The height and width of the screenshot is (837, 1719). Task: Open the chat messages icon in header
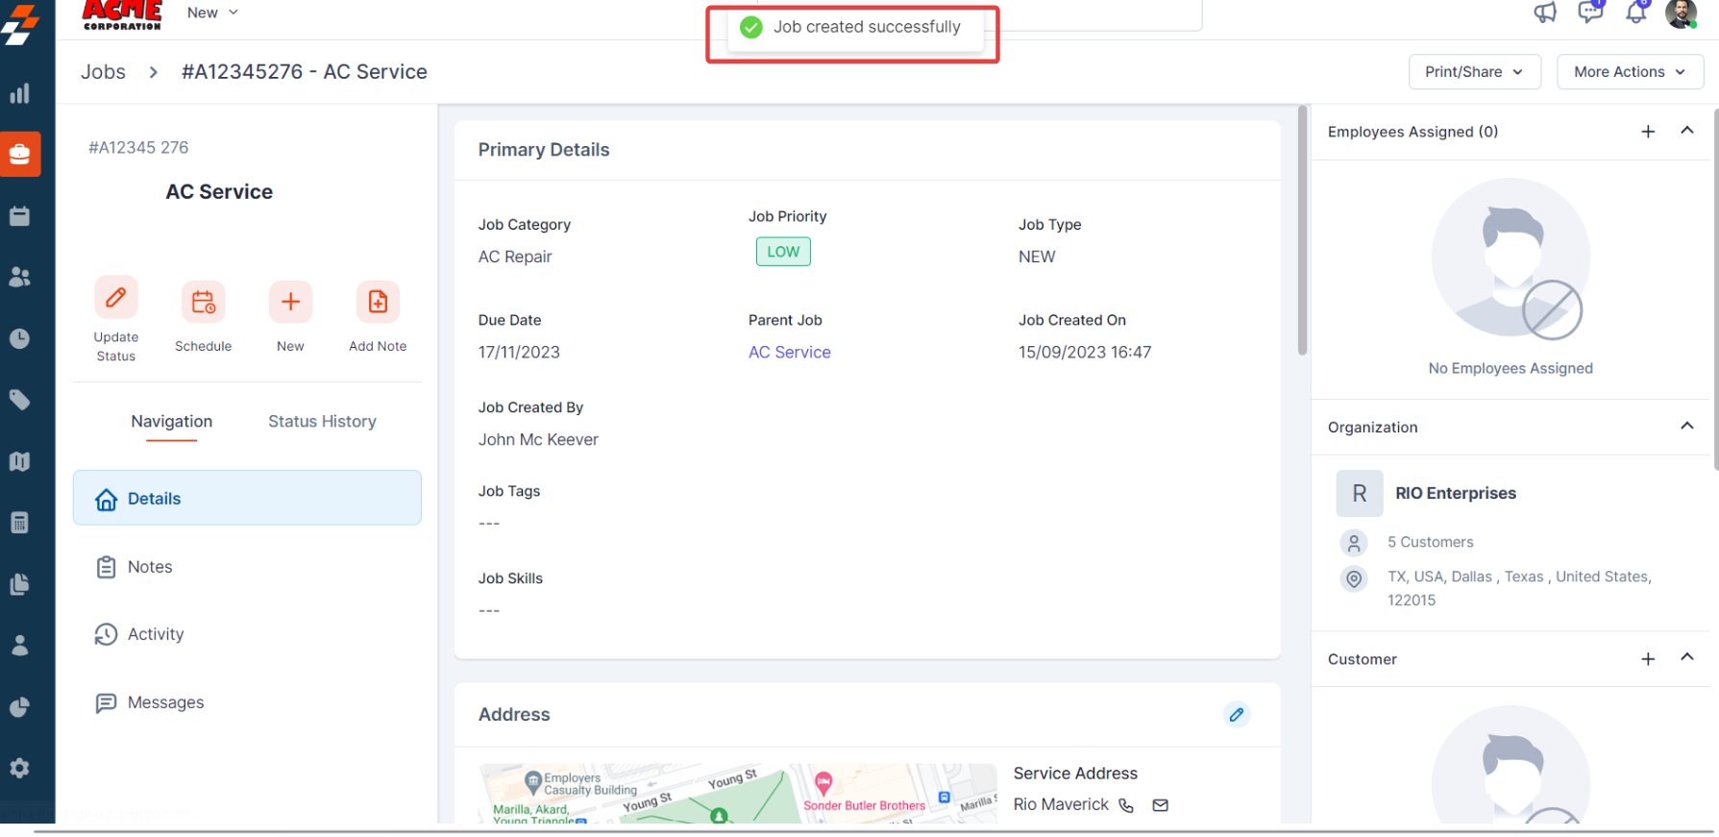(x=1590, y=12)
